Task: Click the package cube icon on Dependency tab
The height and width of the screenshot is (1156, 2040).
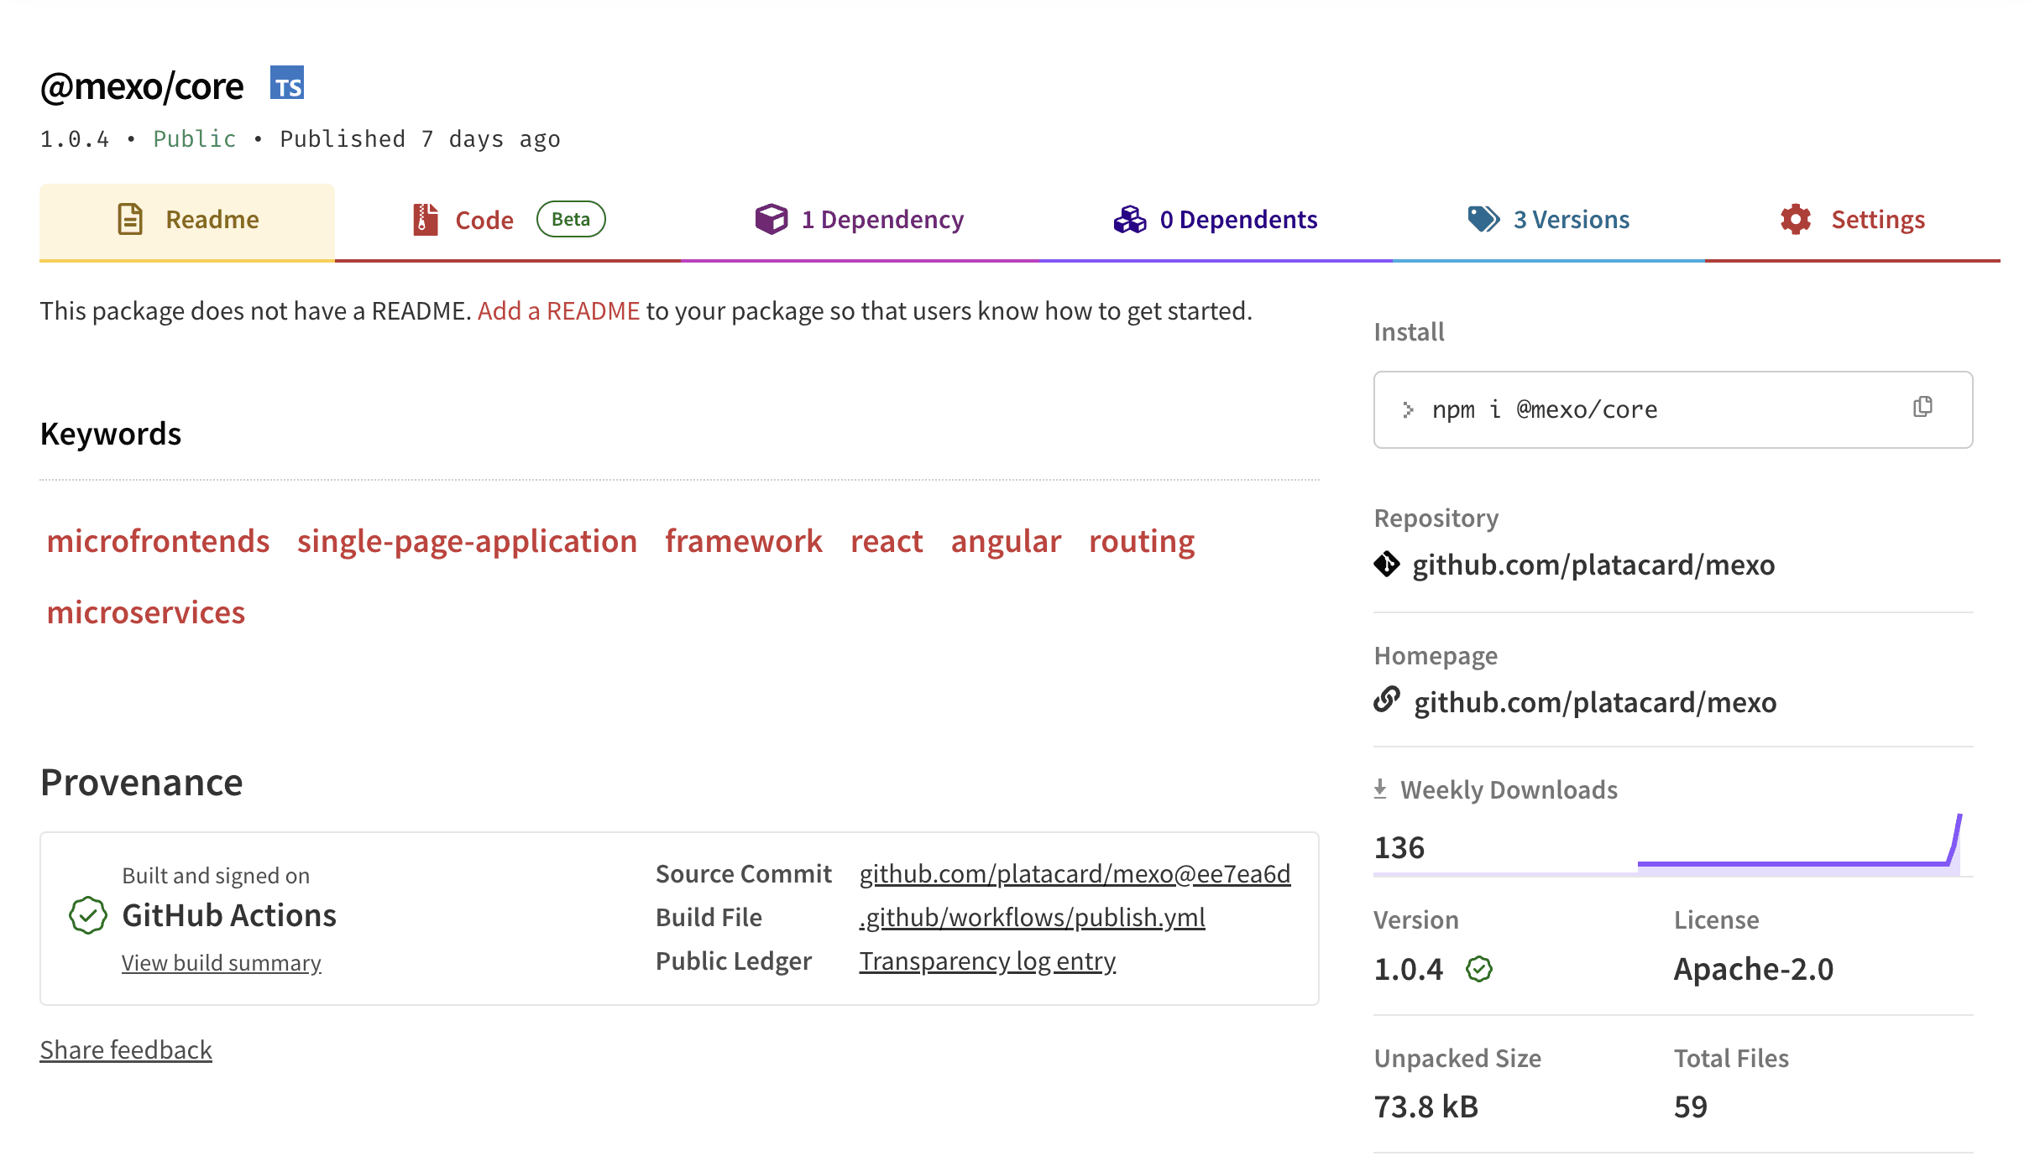Action: 770,219
